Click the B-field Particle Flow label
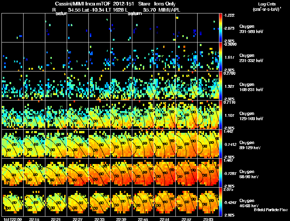This screenshot has width=290, height=221. coord(271,210)
